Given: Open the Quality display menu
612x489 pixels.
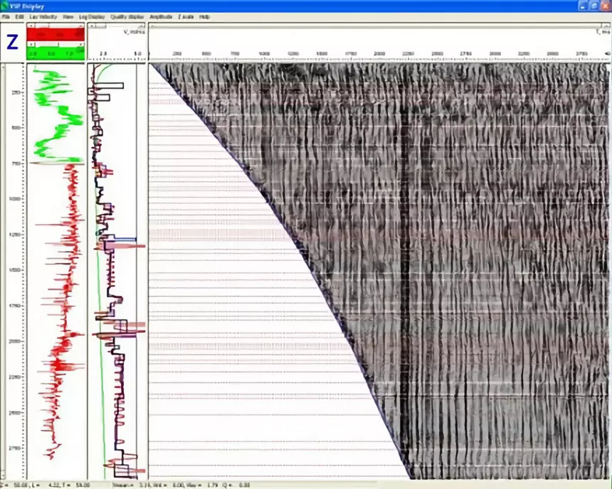Looking at the screenshot, I should (127, 17).
